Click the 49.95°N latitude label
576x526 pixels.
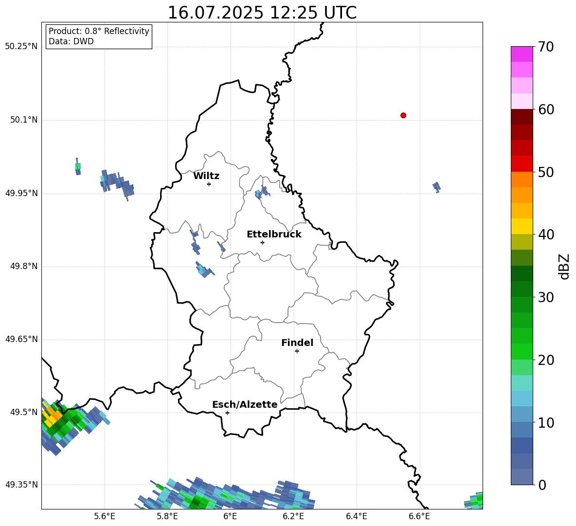point(21,193)
